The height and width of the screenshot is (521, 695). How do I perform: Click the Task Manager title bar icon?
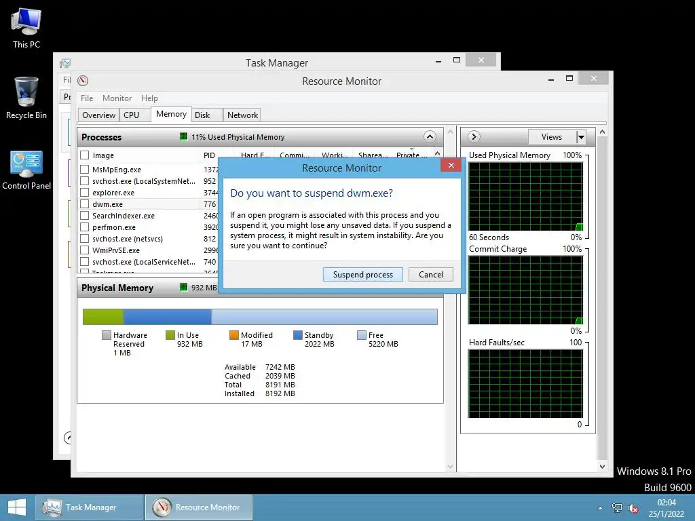65,63
